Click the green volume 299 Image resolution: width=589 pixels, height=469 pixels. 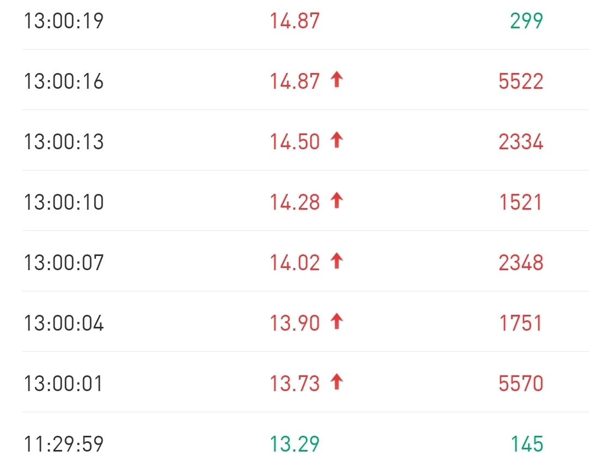(x=526, y=21)
